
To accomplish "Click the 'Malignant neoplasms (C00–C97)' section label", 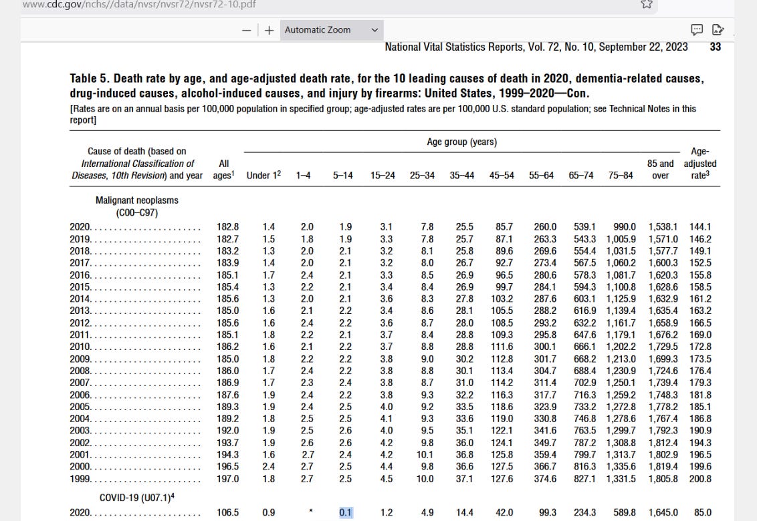I will (x=136, y=206).
